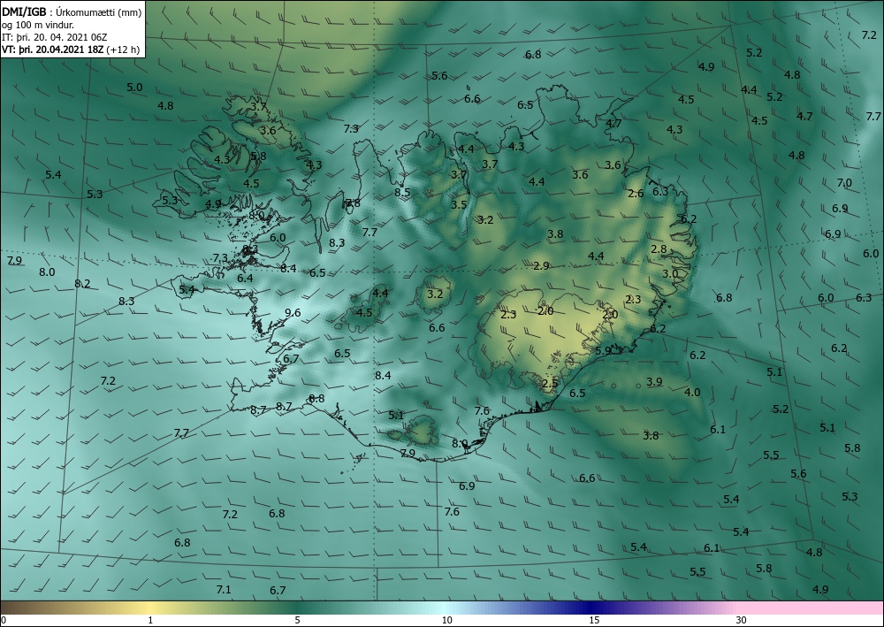Click the DMI/IGB title in the legend box

24,12
